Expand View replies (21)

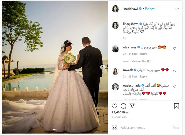pyautogui.click(x=141, y=61)
